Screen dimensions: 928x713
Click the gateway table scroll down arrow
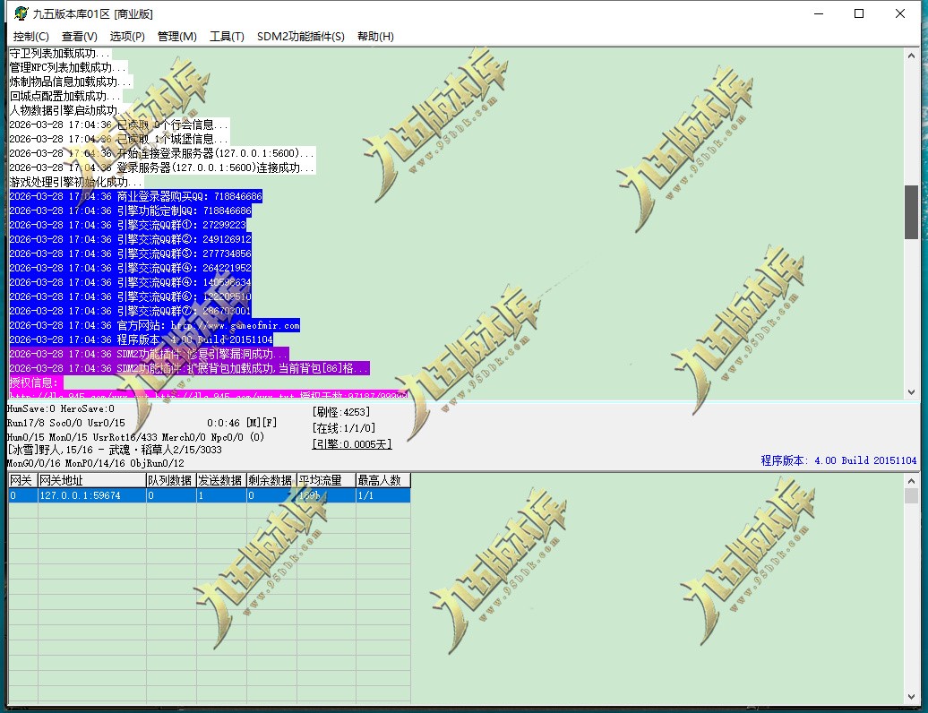pyautogui.click(x=912, y=697)
